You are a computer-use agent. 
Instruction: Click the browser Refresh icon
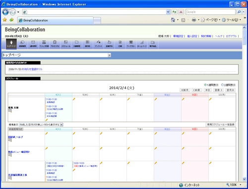coord(174,12)
